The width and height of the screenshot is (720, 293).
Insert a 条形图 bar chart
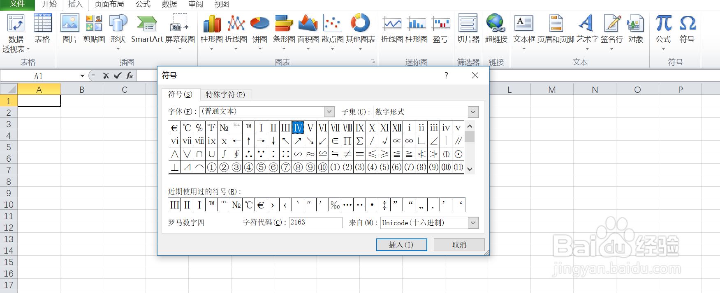coord(284,23)
